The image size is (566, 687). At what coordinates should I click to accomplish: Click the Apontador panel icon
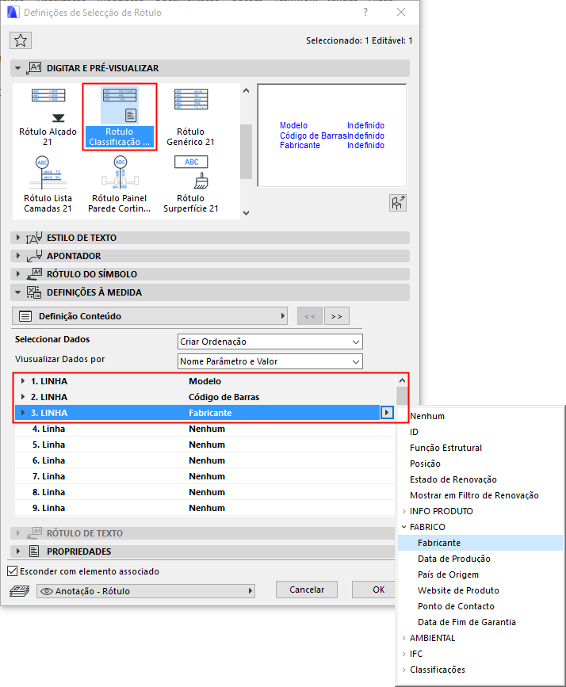click(x=34, y=256)
